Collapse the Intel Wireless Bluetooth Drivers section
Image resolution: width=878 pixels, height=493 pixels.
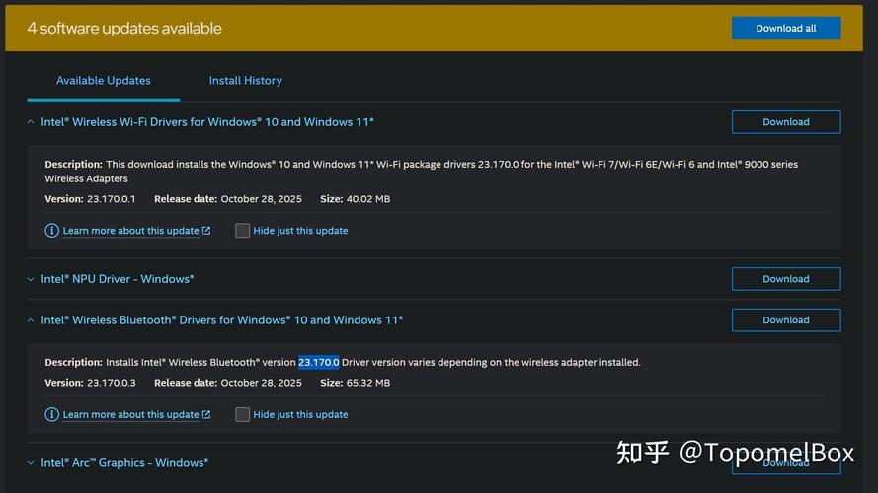click(31, 320)
